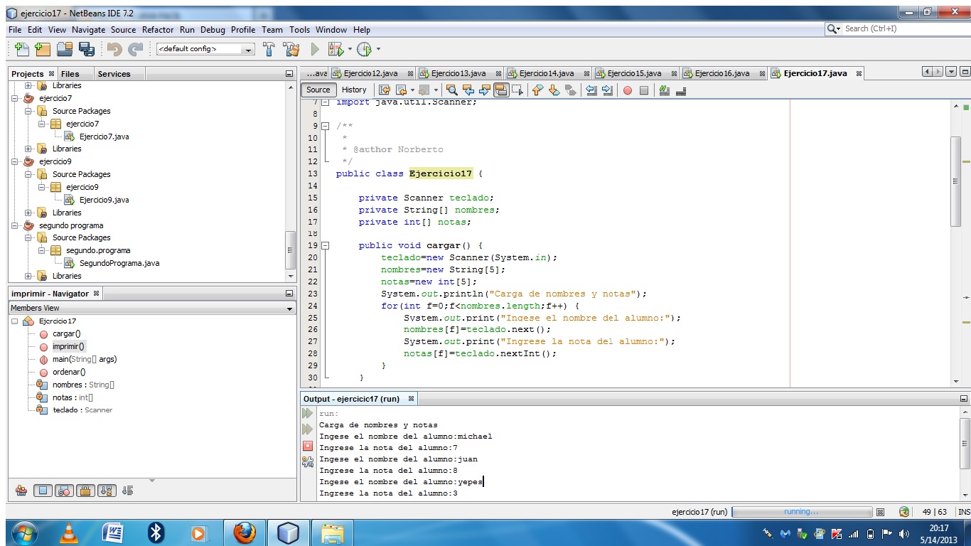Toggle Rectangular Selection mode
971x546 pixels.
[x=516, y=90]
